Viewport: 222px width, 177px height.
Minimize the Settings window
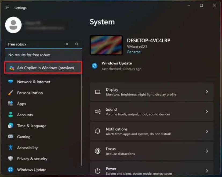[189, 6]
